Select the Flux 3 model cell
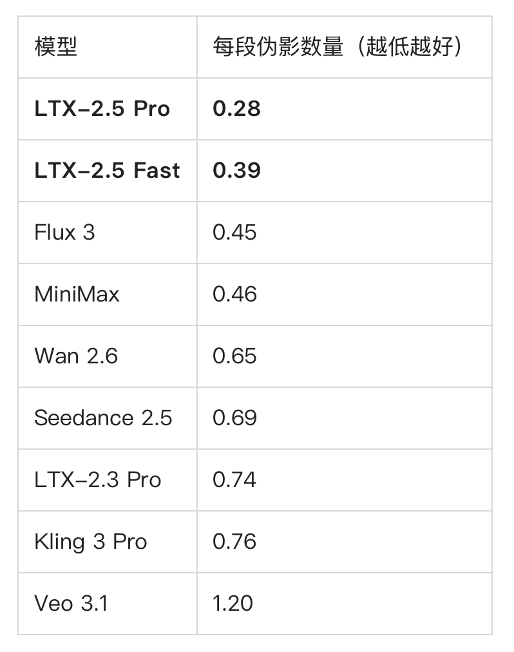Image resolution: width=514 pixels, height=652 pixels. tap(108, 233)
